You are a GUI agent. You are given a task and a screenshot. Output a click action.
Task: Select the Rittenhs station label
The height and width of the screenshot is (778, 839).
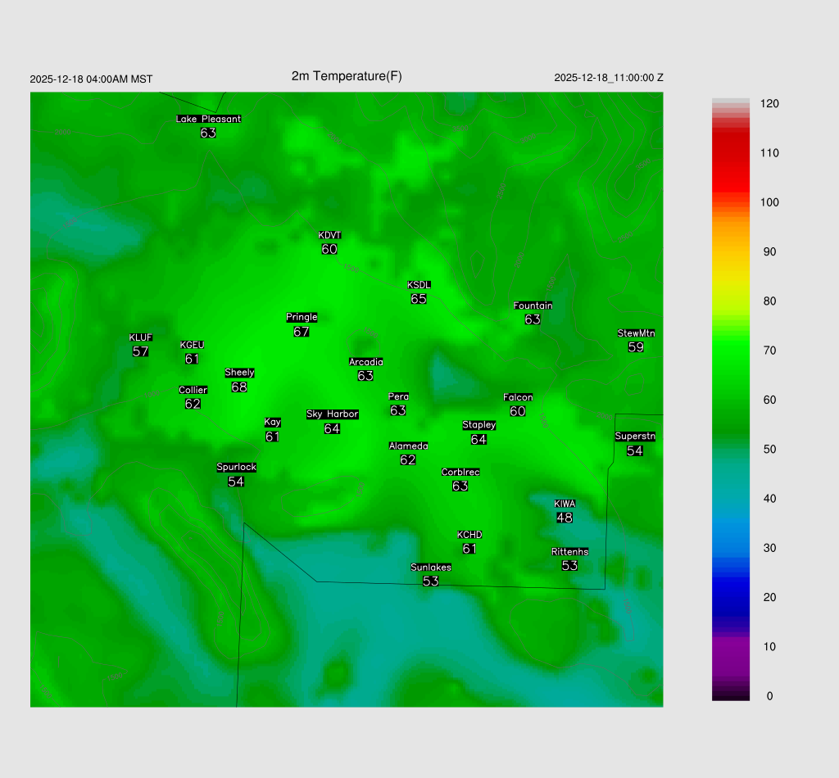(x=569, y=552)
